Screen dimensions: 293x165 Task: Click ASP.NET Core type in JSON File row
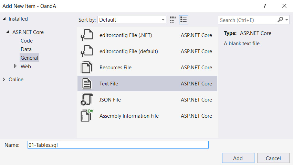point(196,99)
